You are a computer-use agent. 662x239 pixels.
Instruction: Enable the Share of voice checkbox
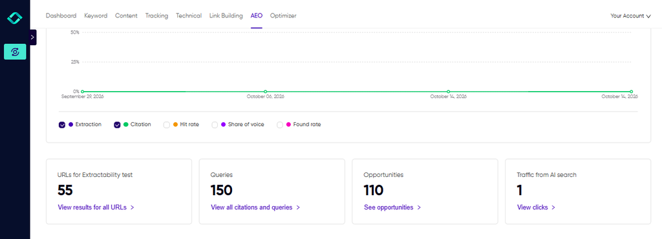coord(215,125)
